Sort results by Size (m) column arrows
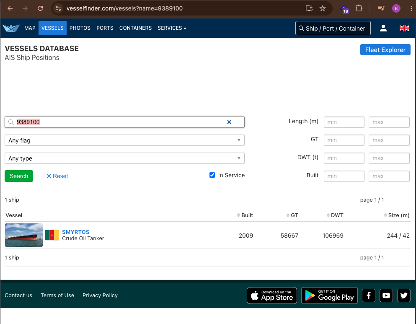The height and width of the screenshot is (324, 416). point(385,215)
